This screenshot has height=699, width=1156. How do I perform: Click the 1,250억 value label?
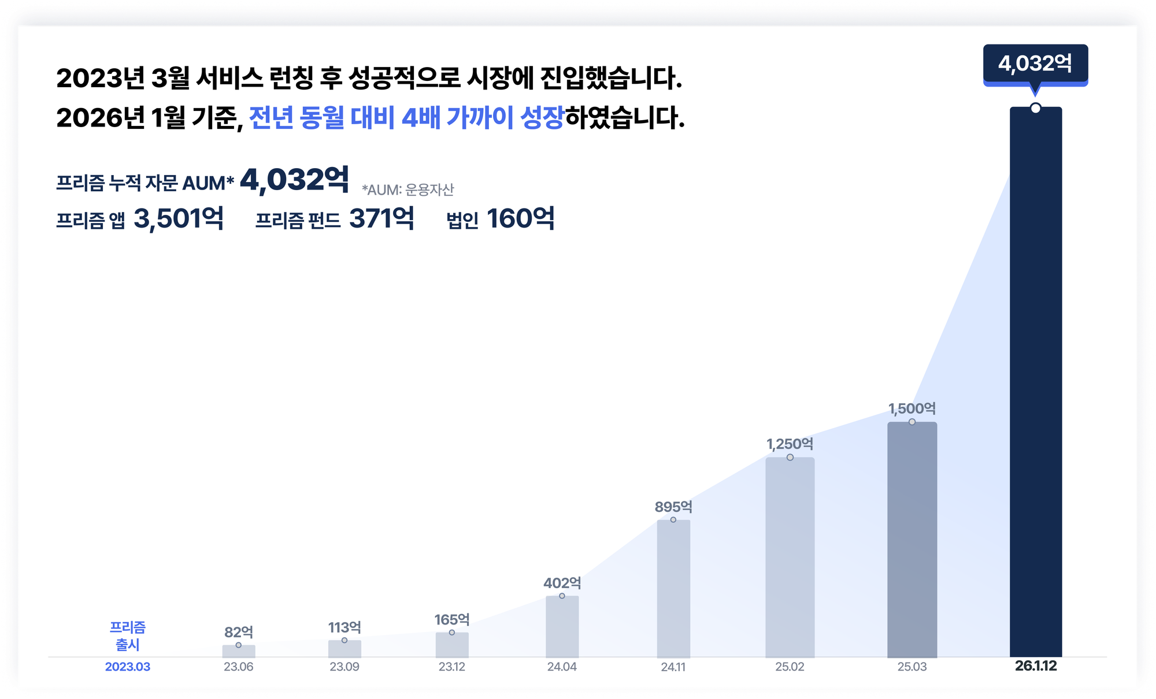click(790, 444)
